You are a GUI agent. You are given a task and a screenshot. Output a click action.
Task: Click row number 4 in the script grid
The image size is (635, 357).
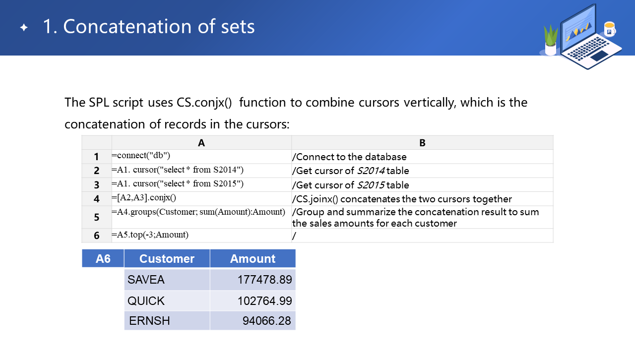[x=97, y=199]
